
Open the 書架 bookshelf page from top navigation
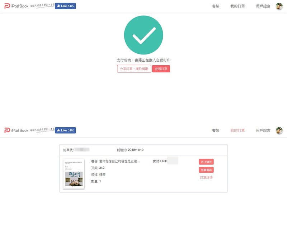[215, 6]
